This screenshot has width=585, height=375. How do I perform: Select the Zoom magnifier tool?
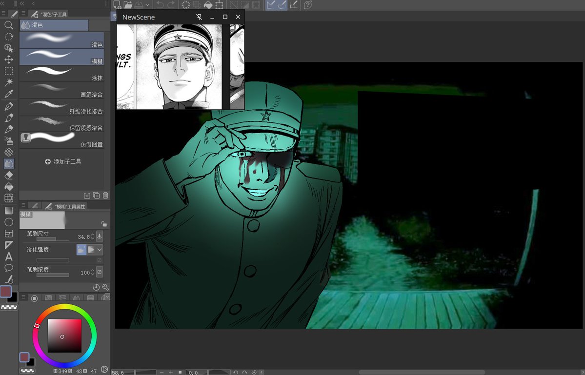[9, 25]
